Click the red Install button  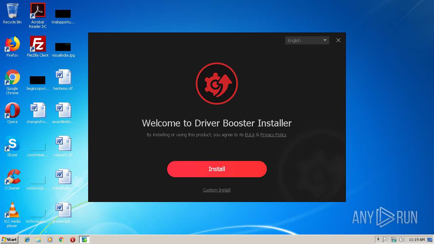(217, 169)
